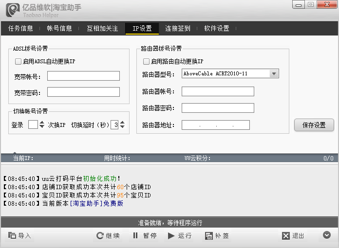The width and height of the screenshot is (339, 248).
Task: Click the 保存设置 button
Action: 314,125
